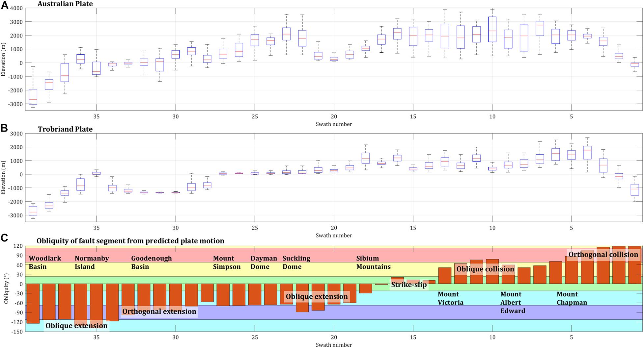This screenshot has height=348, width=644.
Task: Click the "Strike-slip" annotation
Action: pyautogui.click(x=409, y=285)
